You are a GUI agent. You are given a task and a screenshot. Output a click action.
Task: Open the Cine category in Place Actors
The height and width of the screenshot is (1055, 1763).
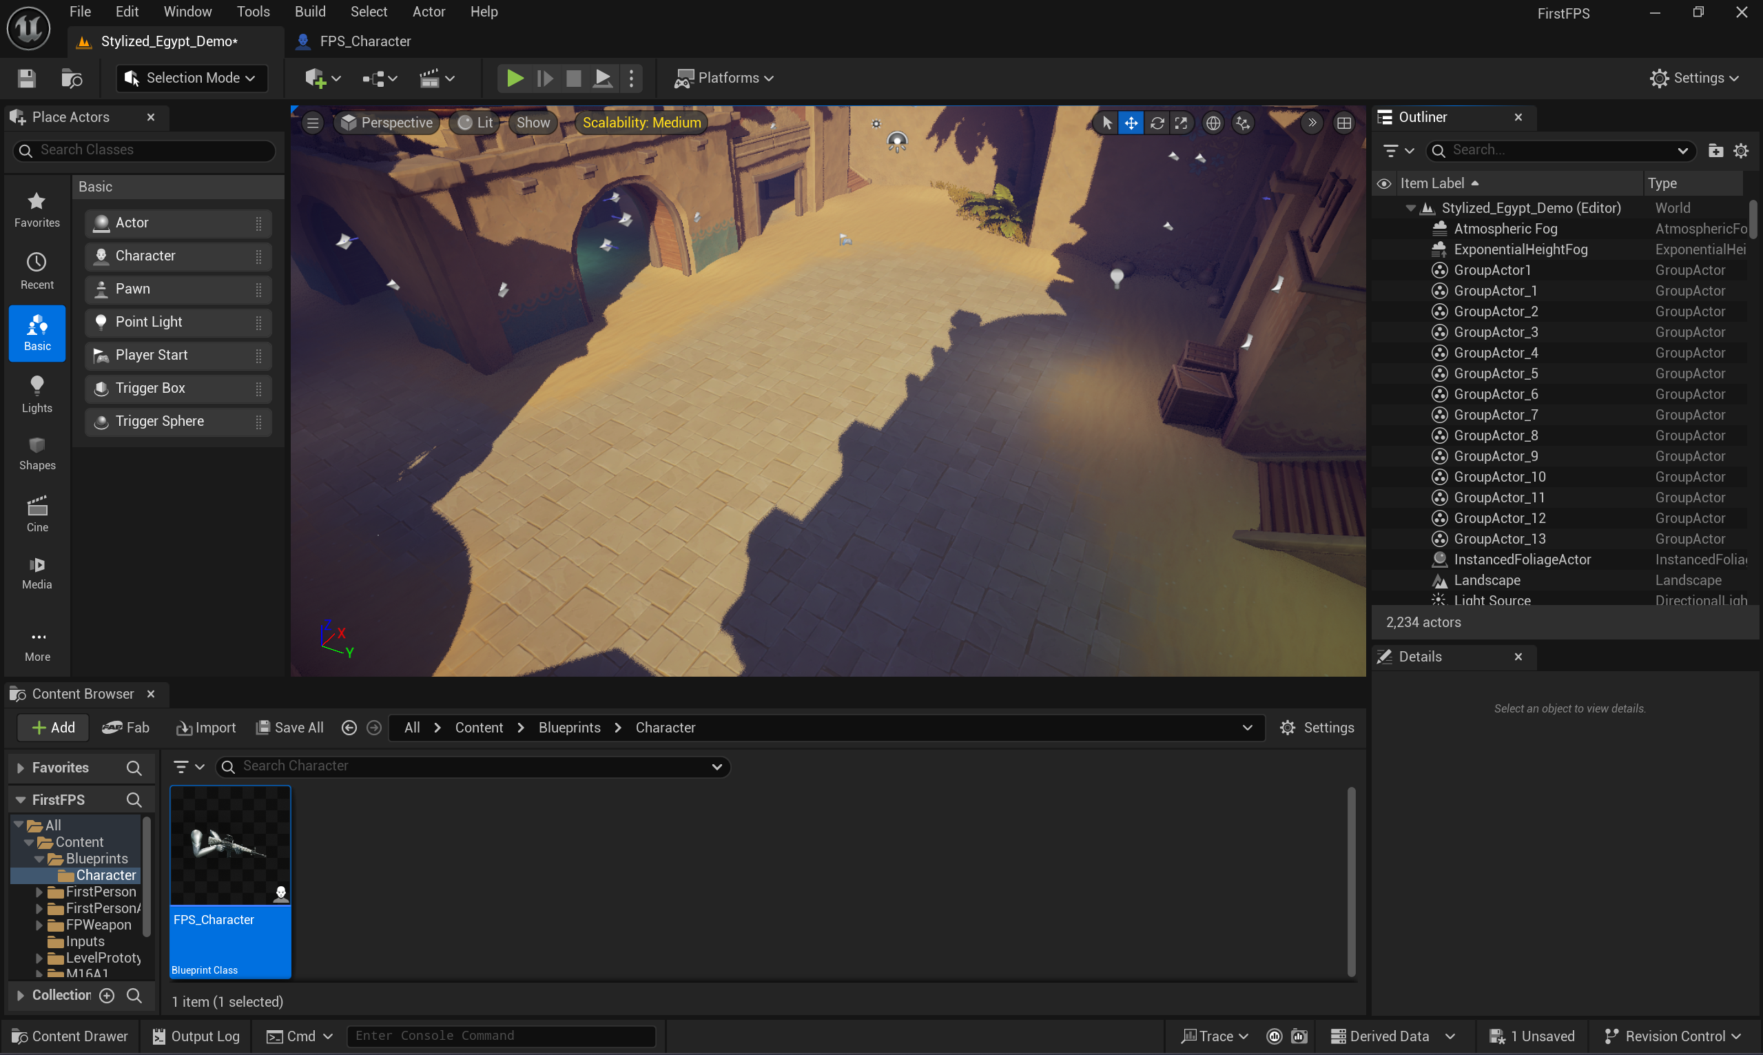(37, 515)
